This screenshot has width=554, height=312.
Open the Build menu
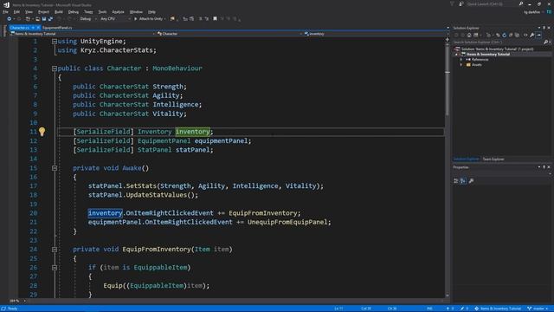tap(59, 11)
